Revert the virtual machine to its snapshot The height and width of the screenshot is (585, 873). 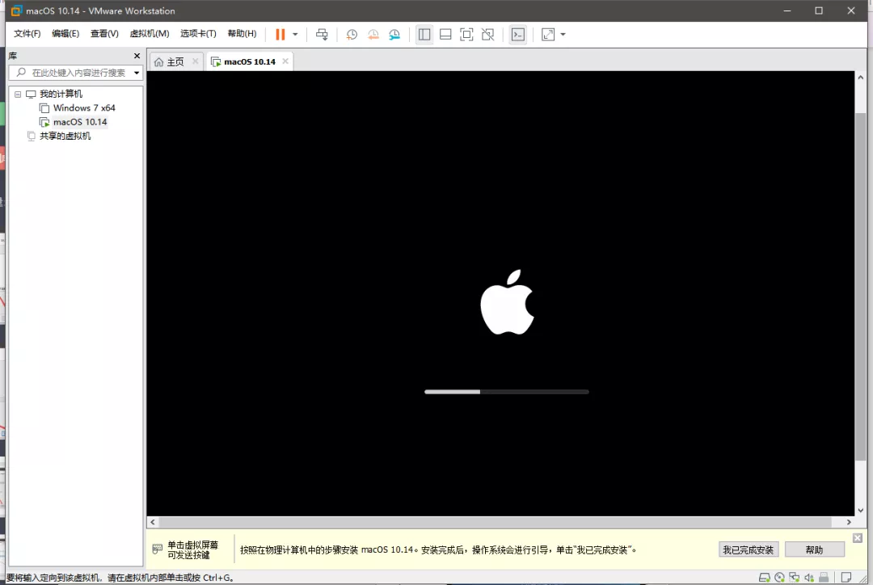pyautogui.click(x=373, y=35)
